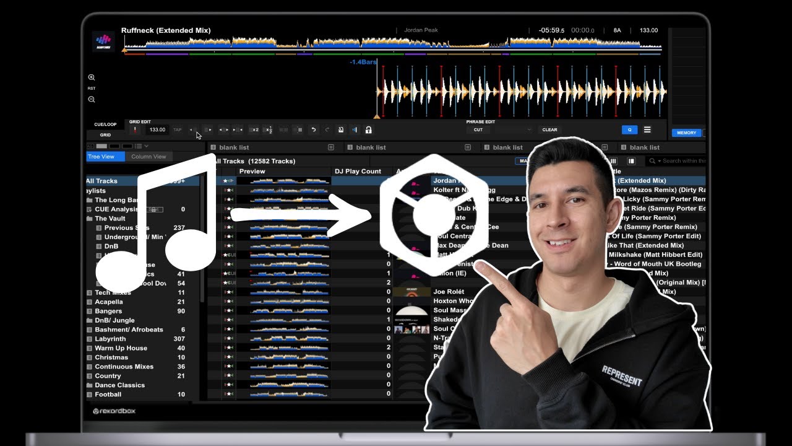Click the Joe Rolét track artwork thumbnail
The image size is (792, 446).
click(411, 291)
